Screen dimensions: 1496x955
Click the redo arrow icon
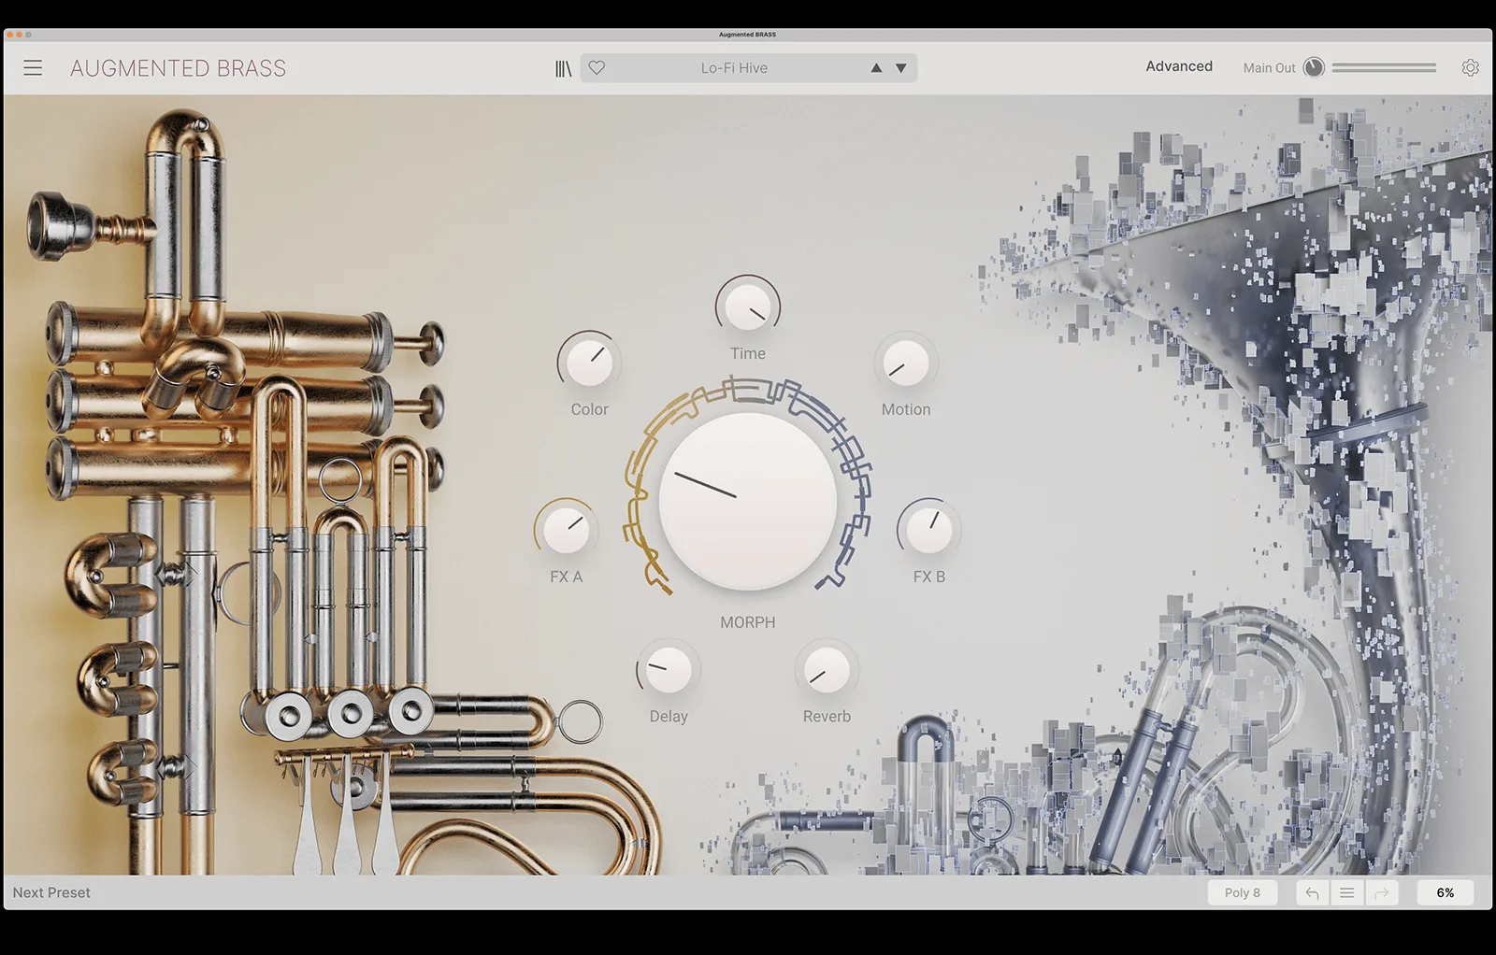[x=1381, y=893]
